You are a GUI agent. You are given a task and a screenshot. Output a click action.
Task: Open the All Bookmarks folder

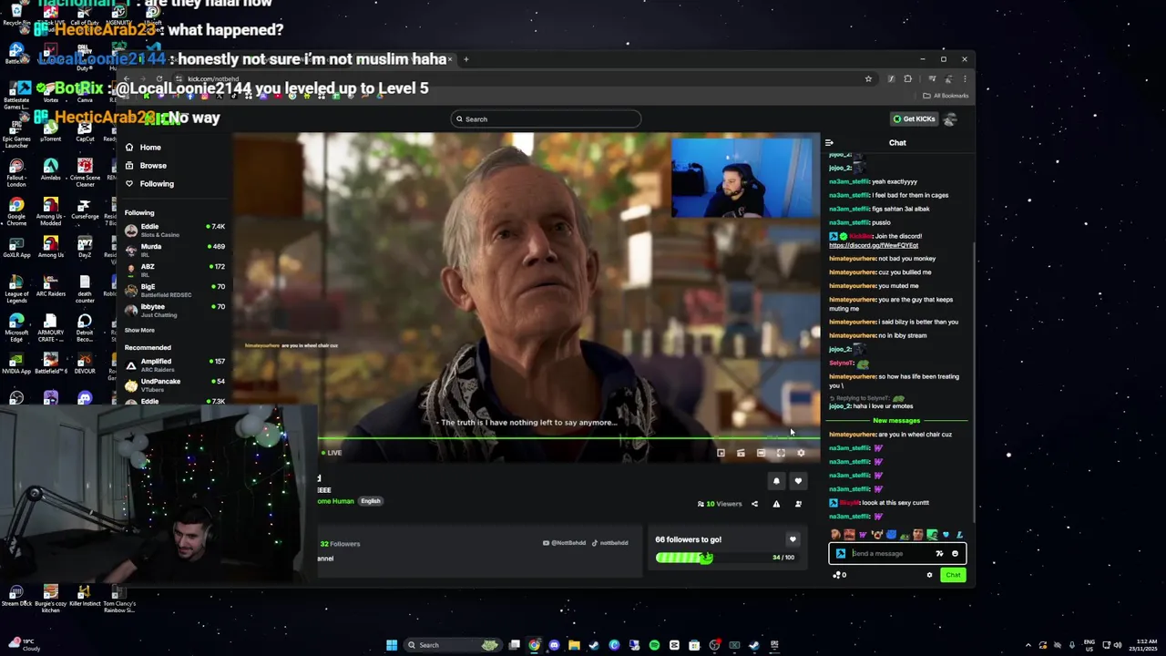tap(946, 96)
